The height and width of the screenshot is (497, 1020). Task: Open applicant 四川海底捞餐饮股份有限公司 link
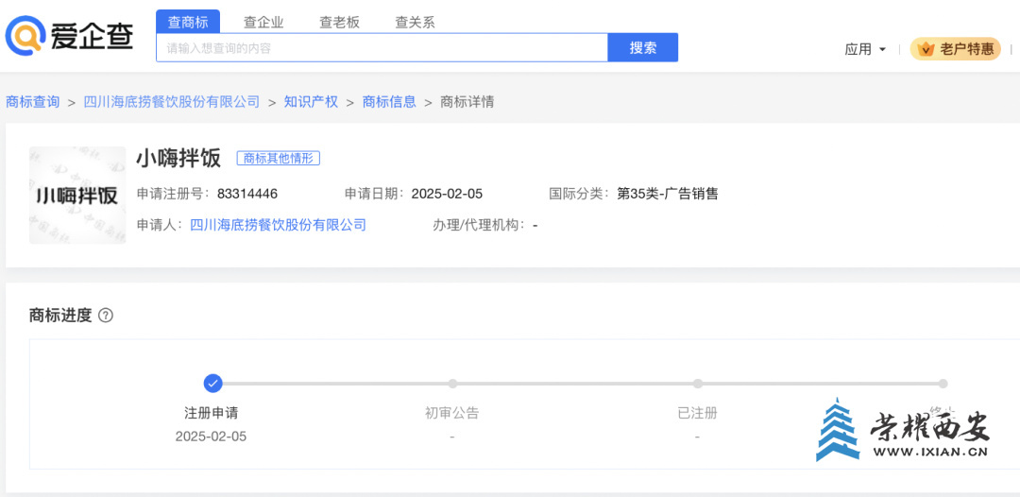click(x=278, y=225)
